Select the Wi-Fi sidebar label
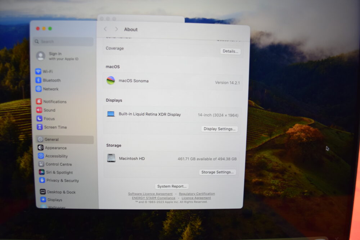The width and height of the screenshot is (360, 240). (x=48, y=72)
